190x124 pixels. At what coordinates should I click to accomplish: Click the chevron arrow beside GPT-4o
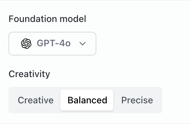tap(83, 44)
